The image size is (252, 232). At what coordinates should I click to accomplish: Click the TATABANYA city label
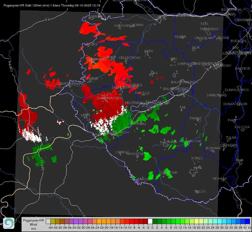209,29
